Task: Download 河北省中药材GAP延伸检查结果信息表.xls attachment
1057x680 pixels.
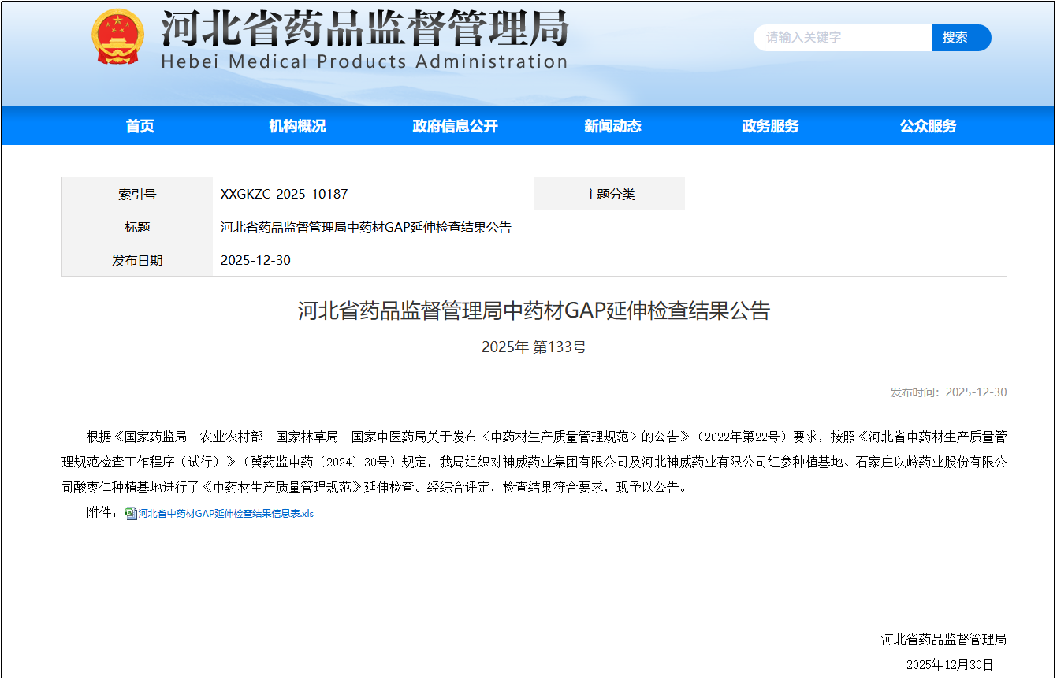Action: click(225, 514)
